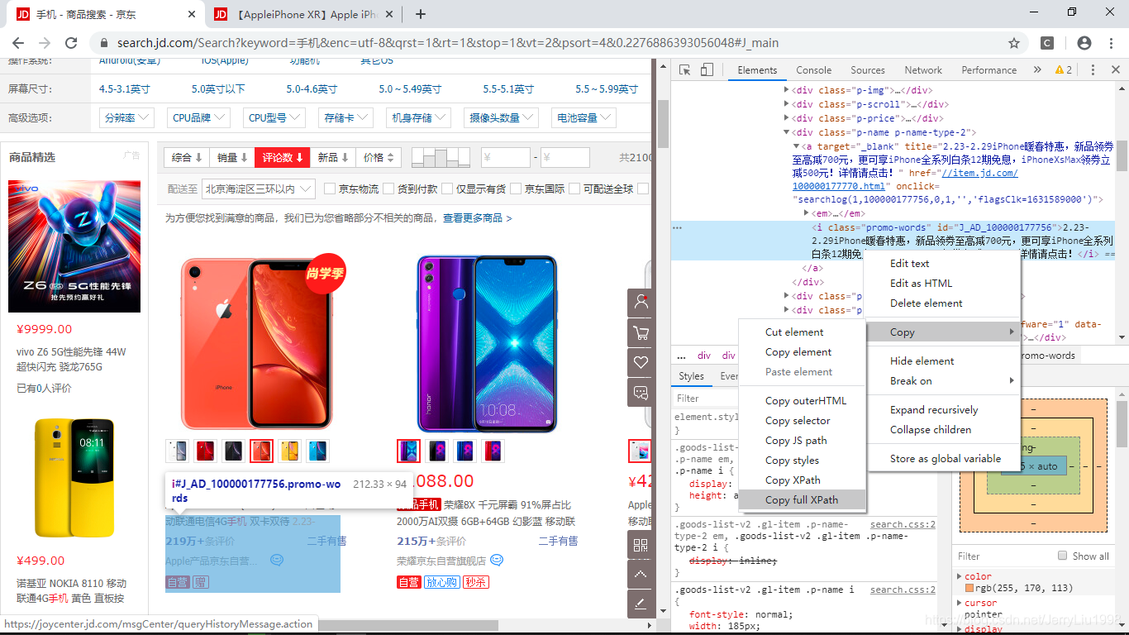Click the 查看更多商品 link
Screen dimensions: 1129x635
pyautogui.click(x=478, y=218)
